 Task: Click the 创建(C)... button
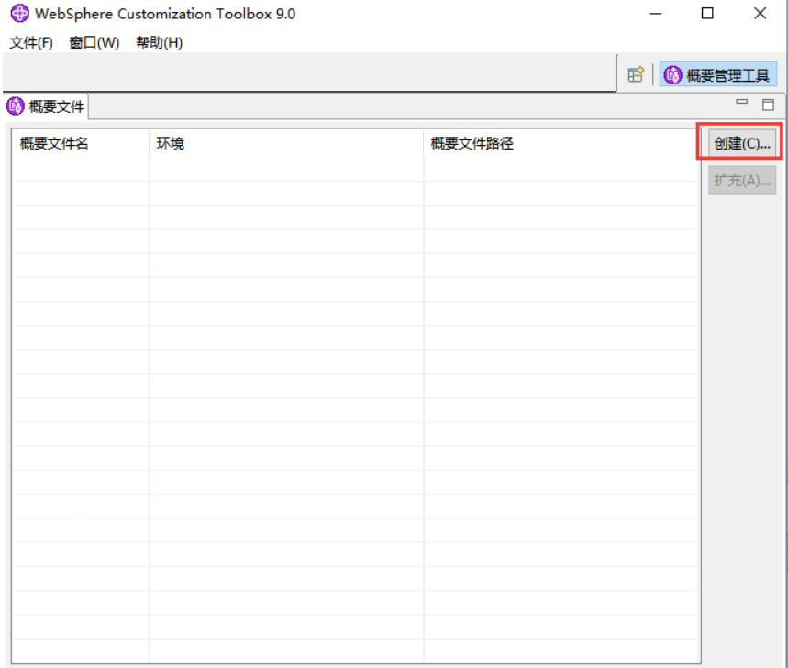click(742, 143)
